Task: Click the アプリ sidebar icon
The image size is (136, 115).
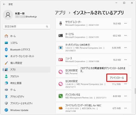Action: coord(6,70)
